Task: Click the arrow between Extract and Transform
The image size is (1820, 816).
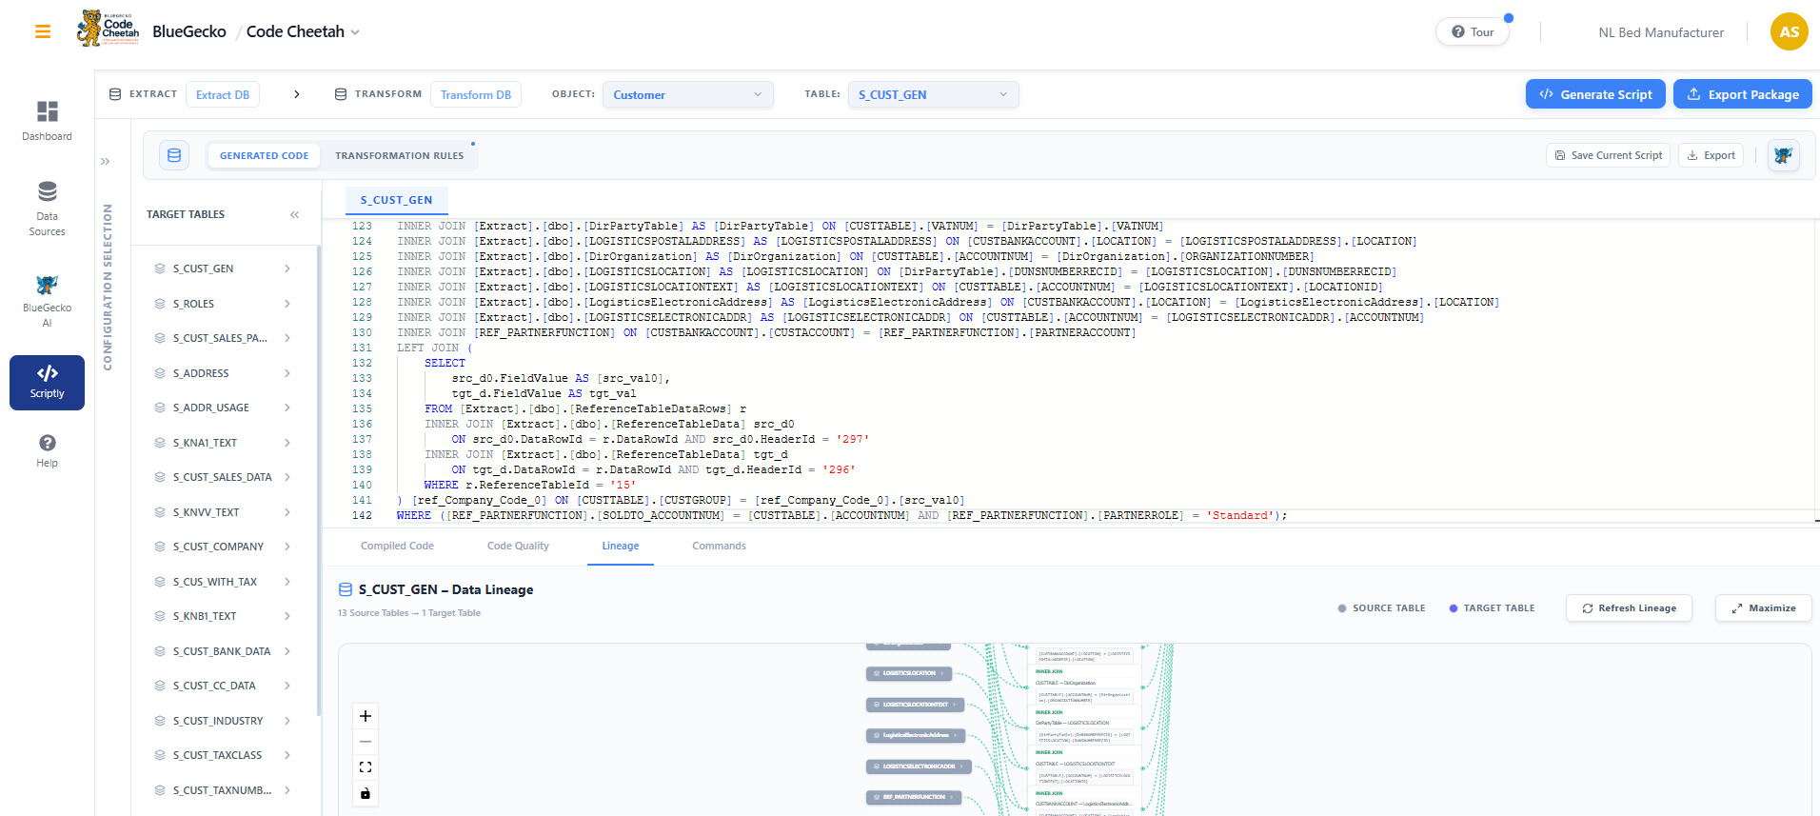Action: [x=297, y=94]
